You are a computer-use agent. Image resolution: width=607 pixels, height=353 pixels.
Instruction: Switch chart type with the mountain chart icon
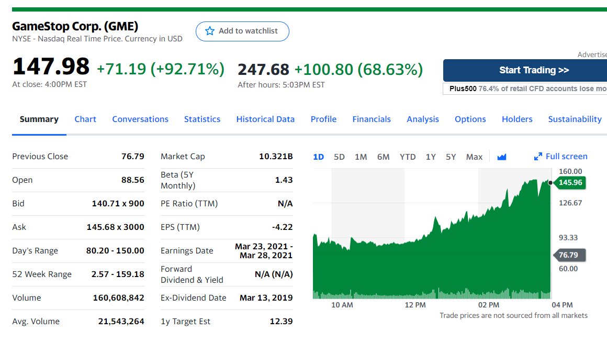pyautogui.click(x=502, y=157)
